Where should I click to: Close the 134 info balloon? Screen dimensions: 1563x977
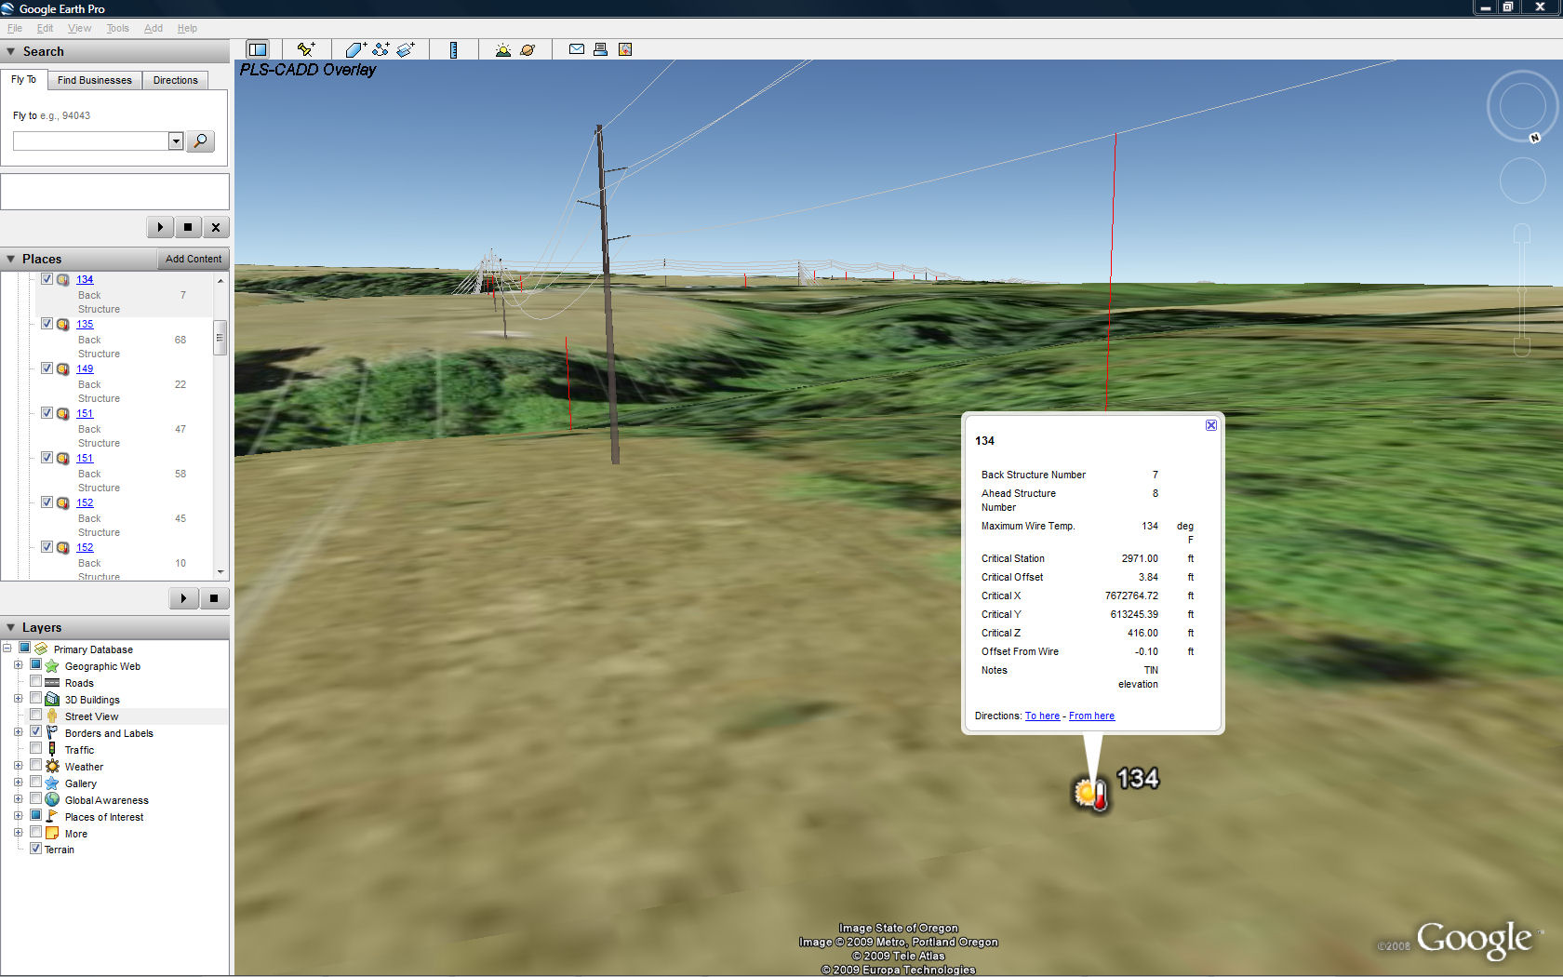(x=1211, y=425)
